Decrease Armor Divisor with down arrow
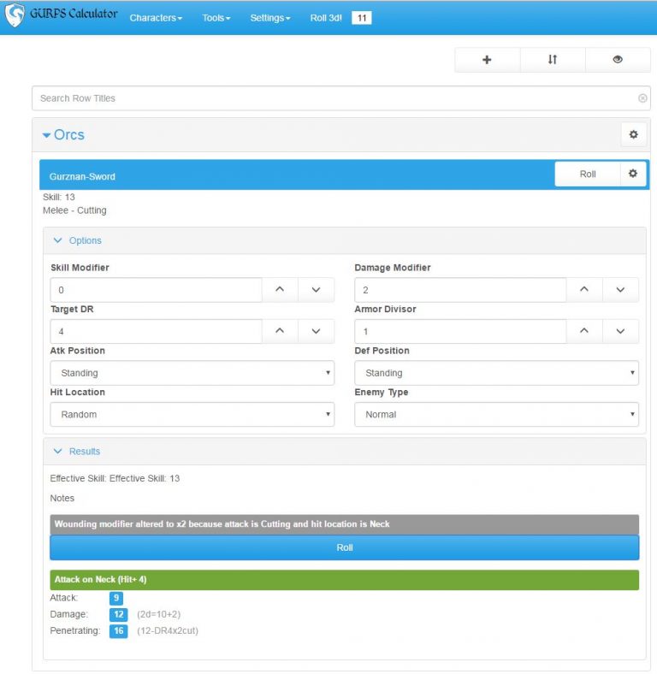 coord(620,331)
